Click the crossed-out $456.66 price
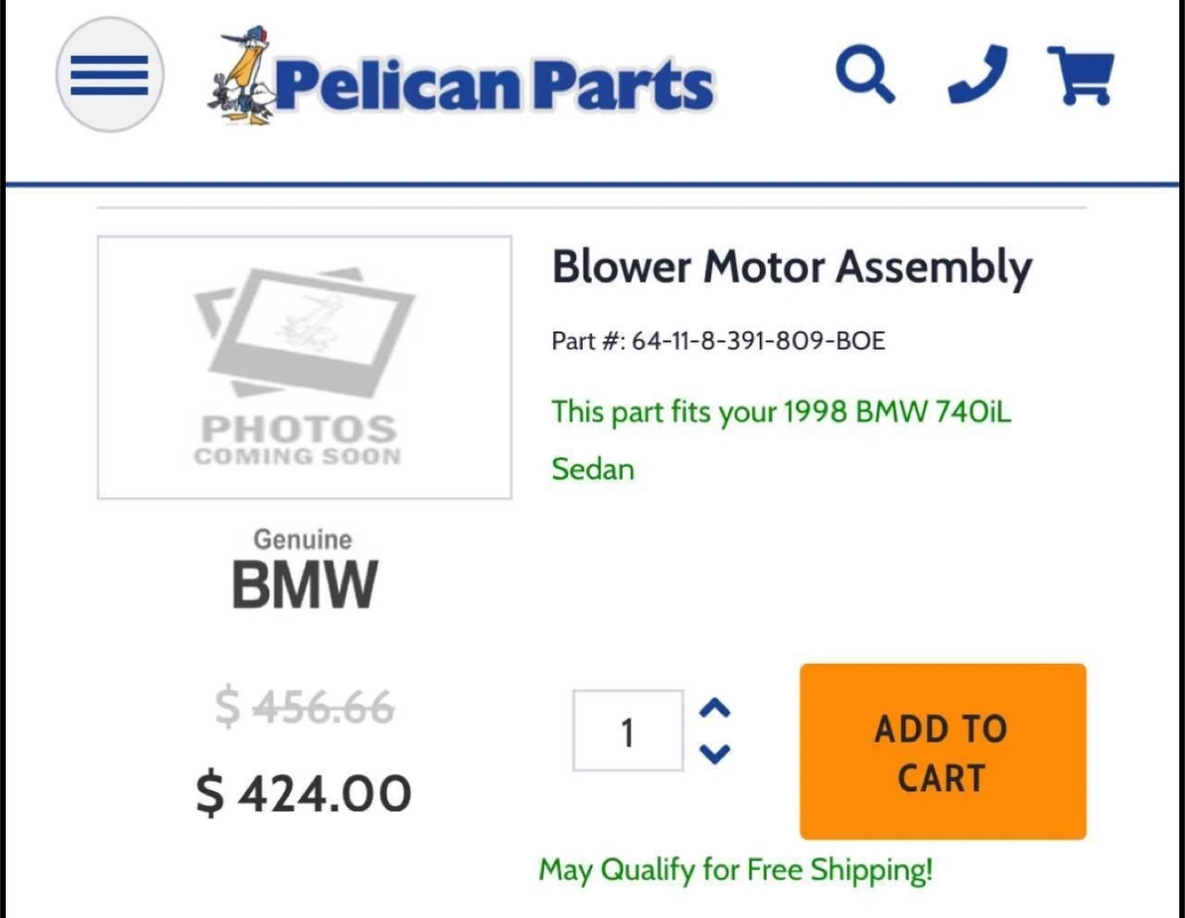 click(x=304, y=707)
